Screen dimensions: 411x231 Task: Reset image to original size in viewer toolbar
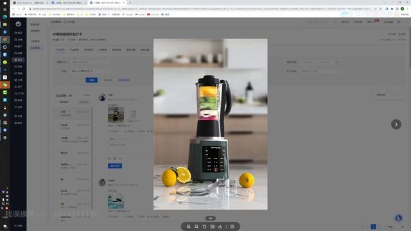[213, 227]
